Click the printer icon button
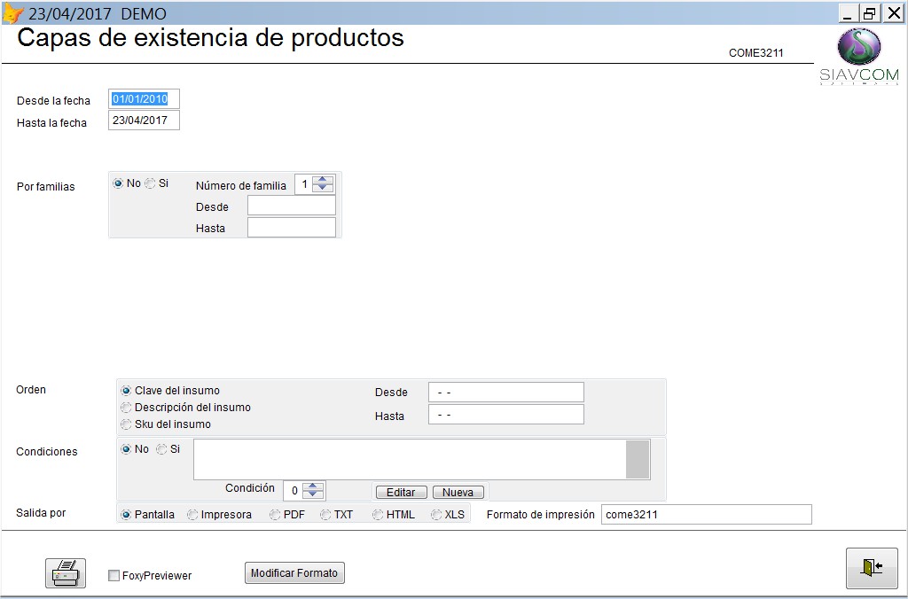The height and width of the screenshot is (599, 908). 66,573
